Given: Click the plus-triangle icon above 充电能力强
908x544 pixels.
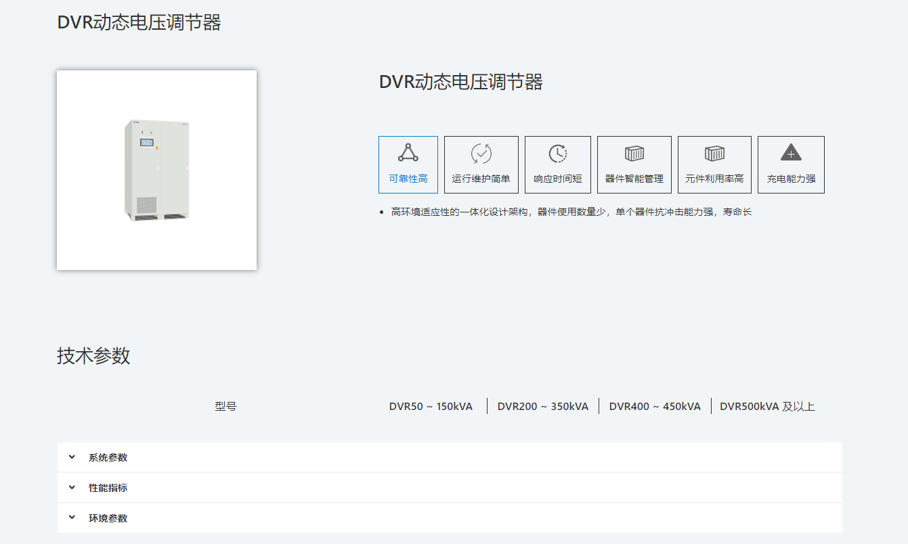Looking at the screenshot, I should point(790,153).
